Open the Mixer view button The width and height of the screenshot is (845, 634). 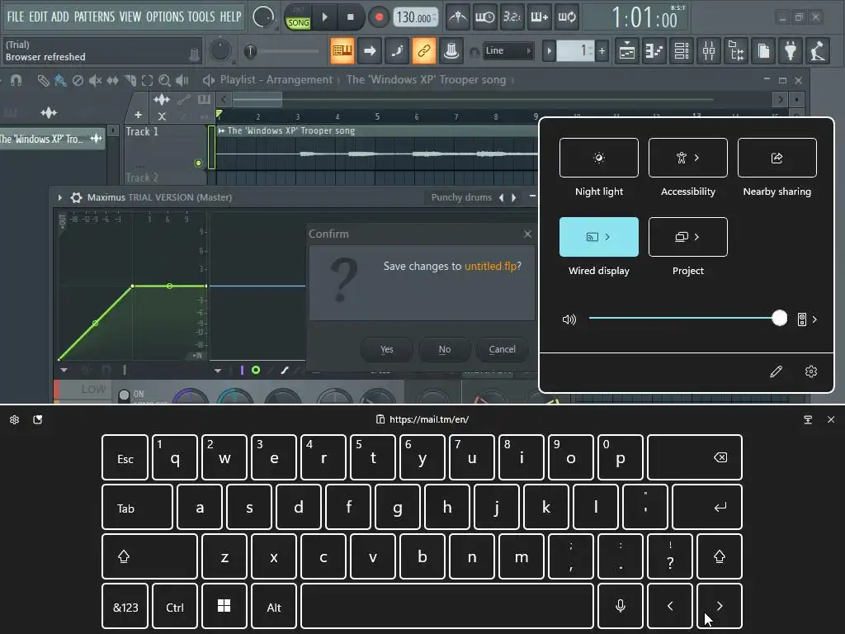(709, 50)
